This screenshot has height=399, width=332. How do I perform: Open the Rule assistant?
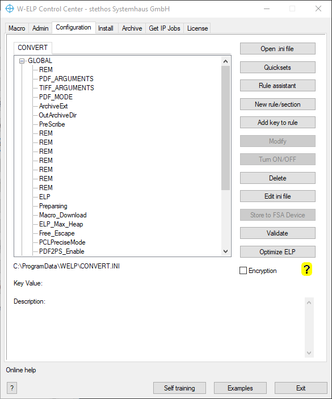click(278, 86)
